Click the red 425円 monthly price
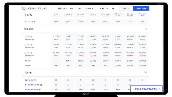 tap(68, 56)
